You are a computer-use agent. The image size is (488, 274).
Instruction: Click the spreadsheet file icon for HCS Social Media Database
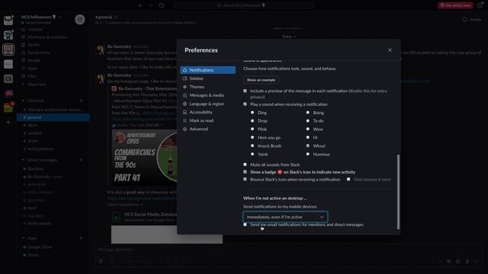pyautogui.click(x=116, y=217)
